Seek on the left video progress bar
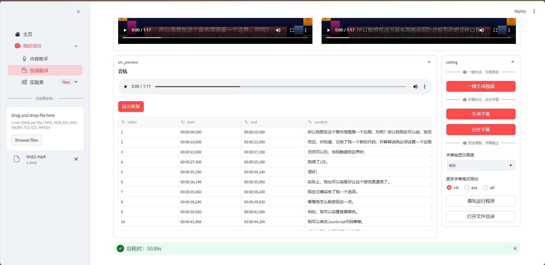Viewport: 545px width, 265px height. pyautogui.click(x=215, y=37)
